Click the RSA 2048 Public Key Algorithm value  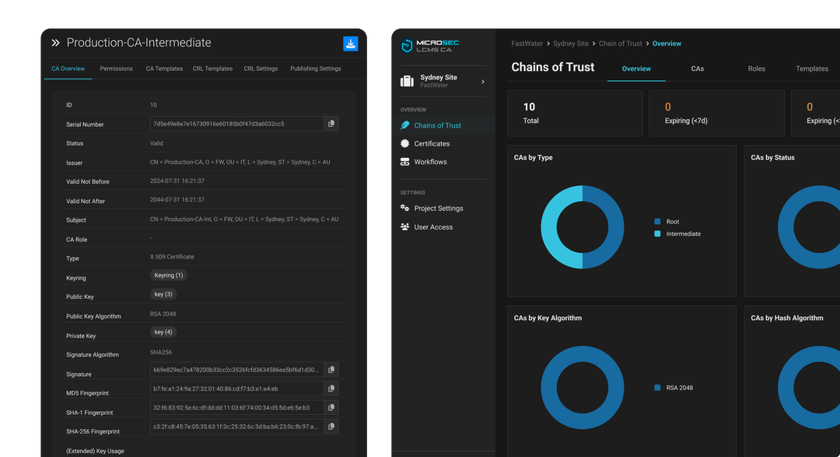coord(163,314)
